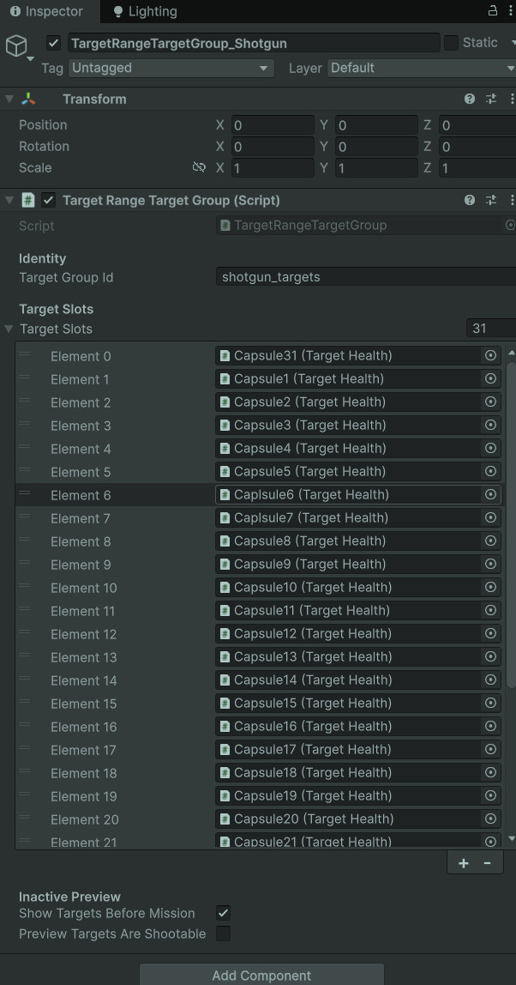Viewport: 516px width, 985px height.
Task: Collapse the Target Range Target Group script foldout
Action: point(9,200)
